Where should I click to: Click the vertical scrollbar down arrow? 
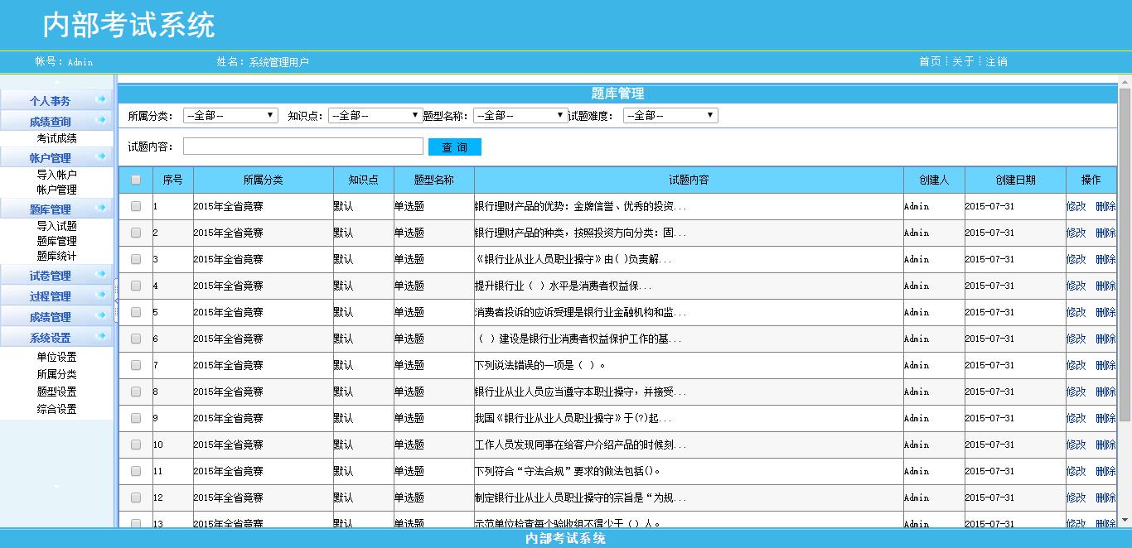pyautogui.click(x=1125, y=519)
